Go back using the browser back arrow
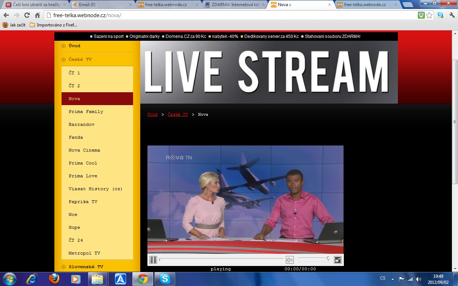This screenshot has height=286, width=458. pos(6,15)
